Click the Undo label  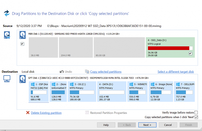pos(68,72)
